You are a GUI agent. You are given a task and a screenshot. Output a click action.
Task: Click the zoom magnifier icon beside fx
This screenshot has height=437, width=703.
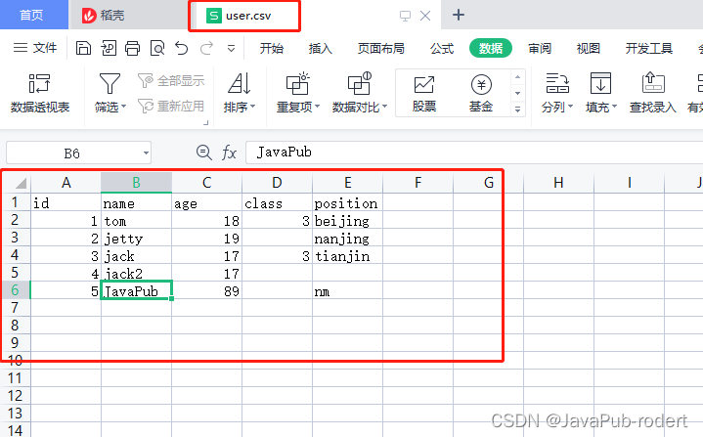(203, 153)
